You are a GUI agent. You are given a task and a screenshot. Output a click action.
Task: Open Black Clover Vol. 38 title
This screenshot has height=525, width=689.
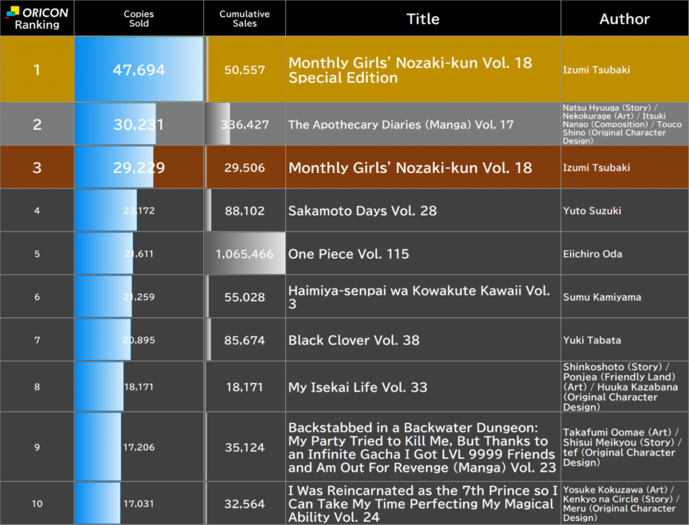[x=354, y=340]
